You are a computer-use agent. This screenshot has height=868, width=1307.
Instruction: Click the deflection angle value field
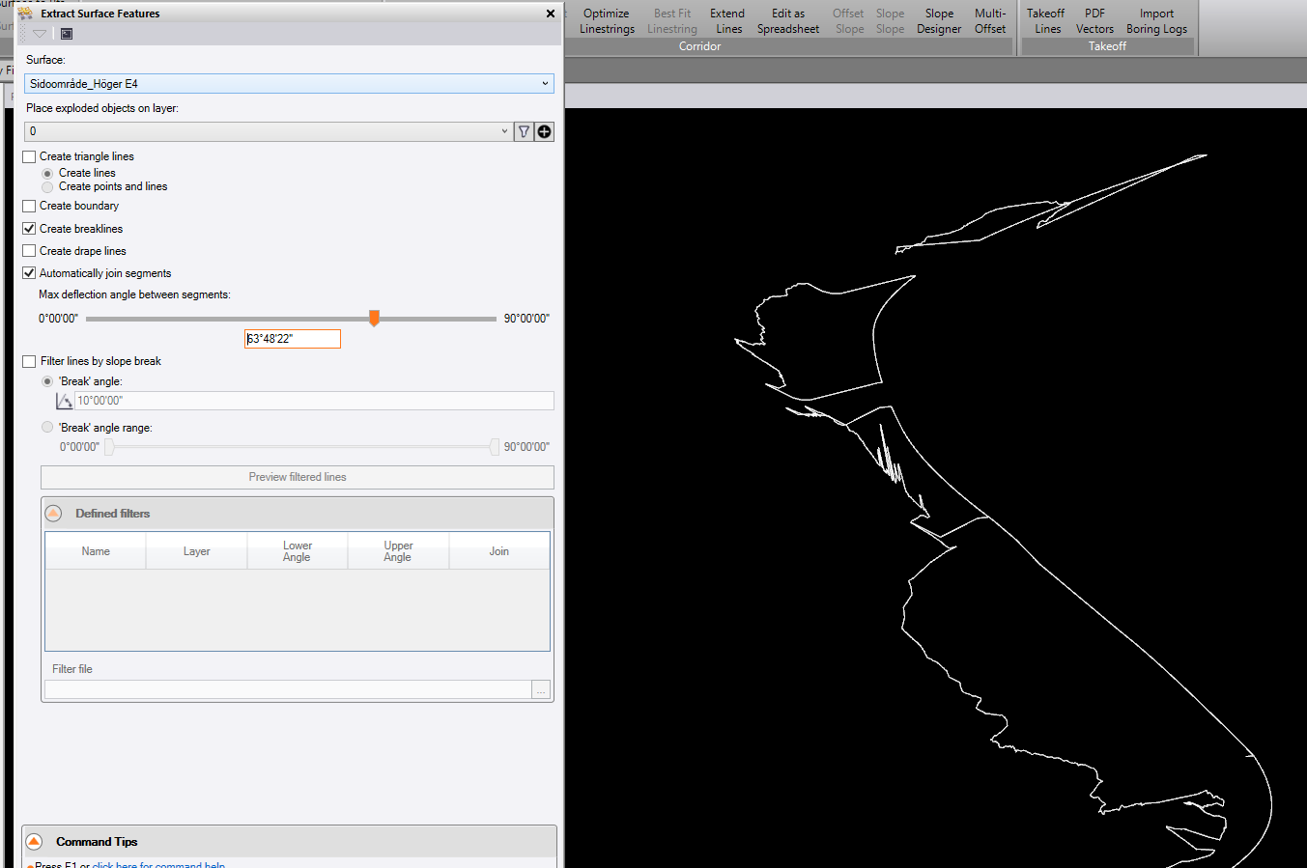point(292,339)
